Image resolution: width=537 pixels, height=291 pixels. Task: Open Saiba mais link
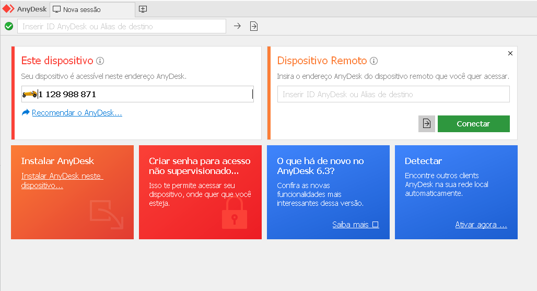356,225
